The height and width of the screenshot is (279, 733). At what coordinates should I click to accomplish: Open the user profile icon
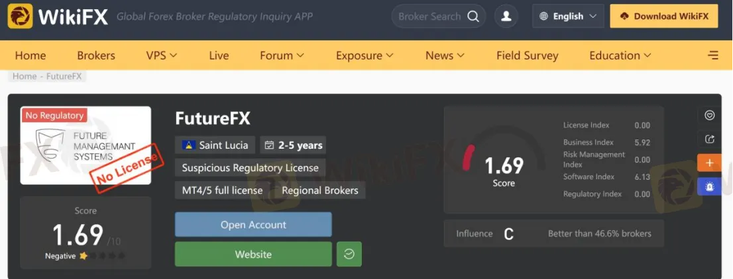[506, 17]
